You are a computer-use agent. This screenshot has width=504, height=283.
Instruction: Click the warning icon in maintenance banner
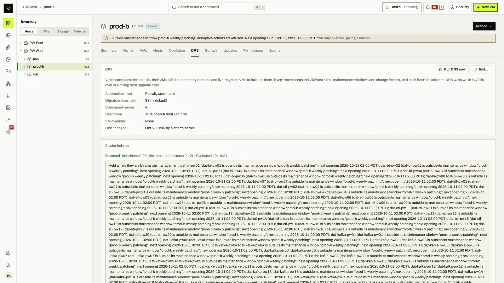coord(106,38)
